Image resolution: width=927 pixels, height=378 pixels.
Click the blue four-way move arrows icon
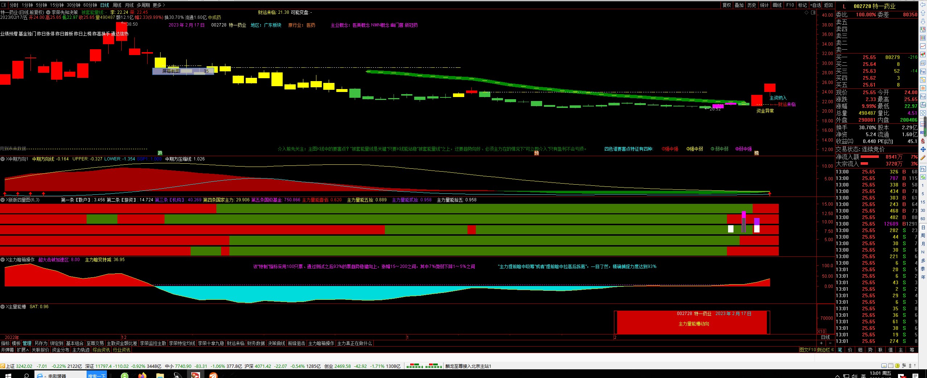click(x=923, y=149)
